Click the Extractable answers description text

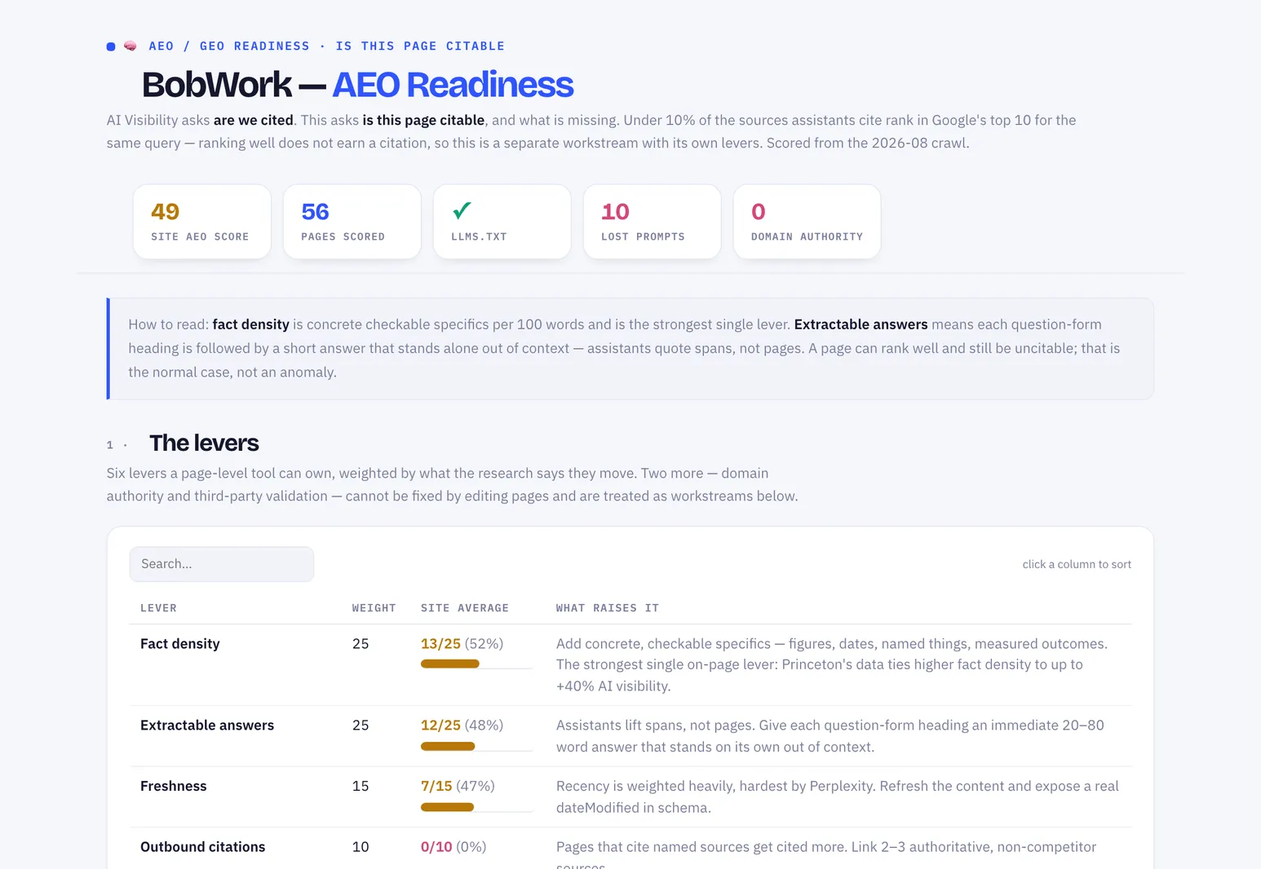tap(830, 736)
